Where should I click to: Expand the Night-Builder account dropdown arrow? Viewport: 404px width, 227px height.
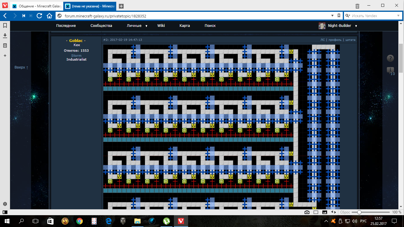pyautogui.click(x=356, y=26)
